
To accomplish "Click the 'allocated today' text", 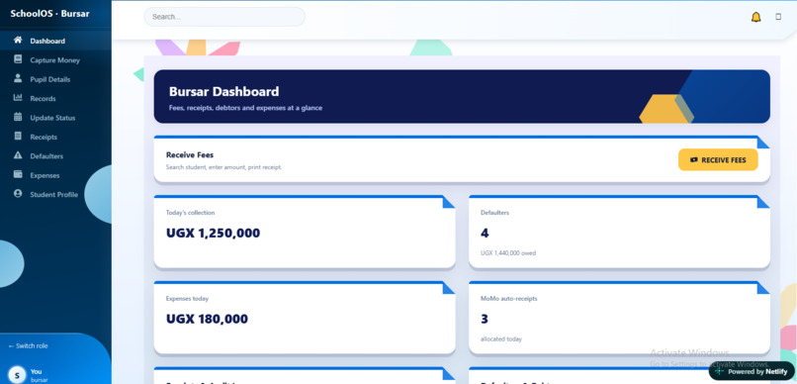I will [x=501, y=338].
